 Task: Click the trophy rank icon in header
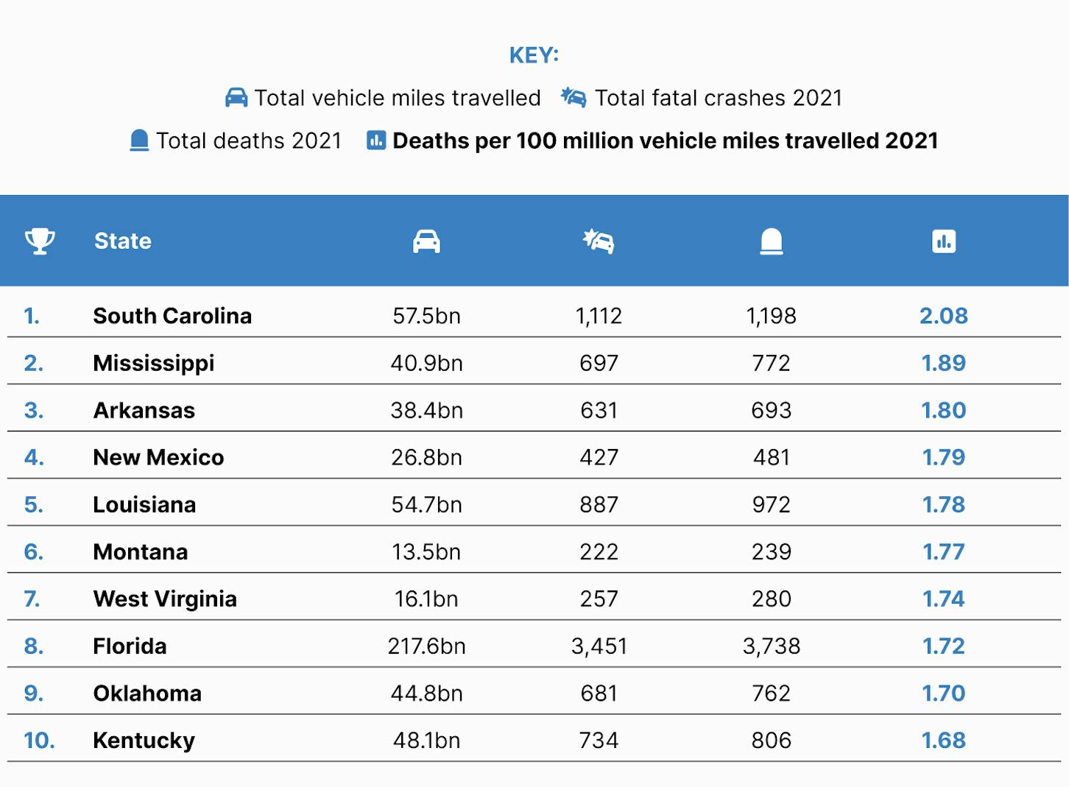[x=40, y=241]
